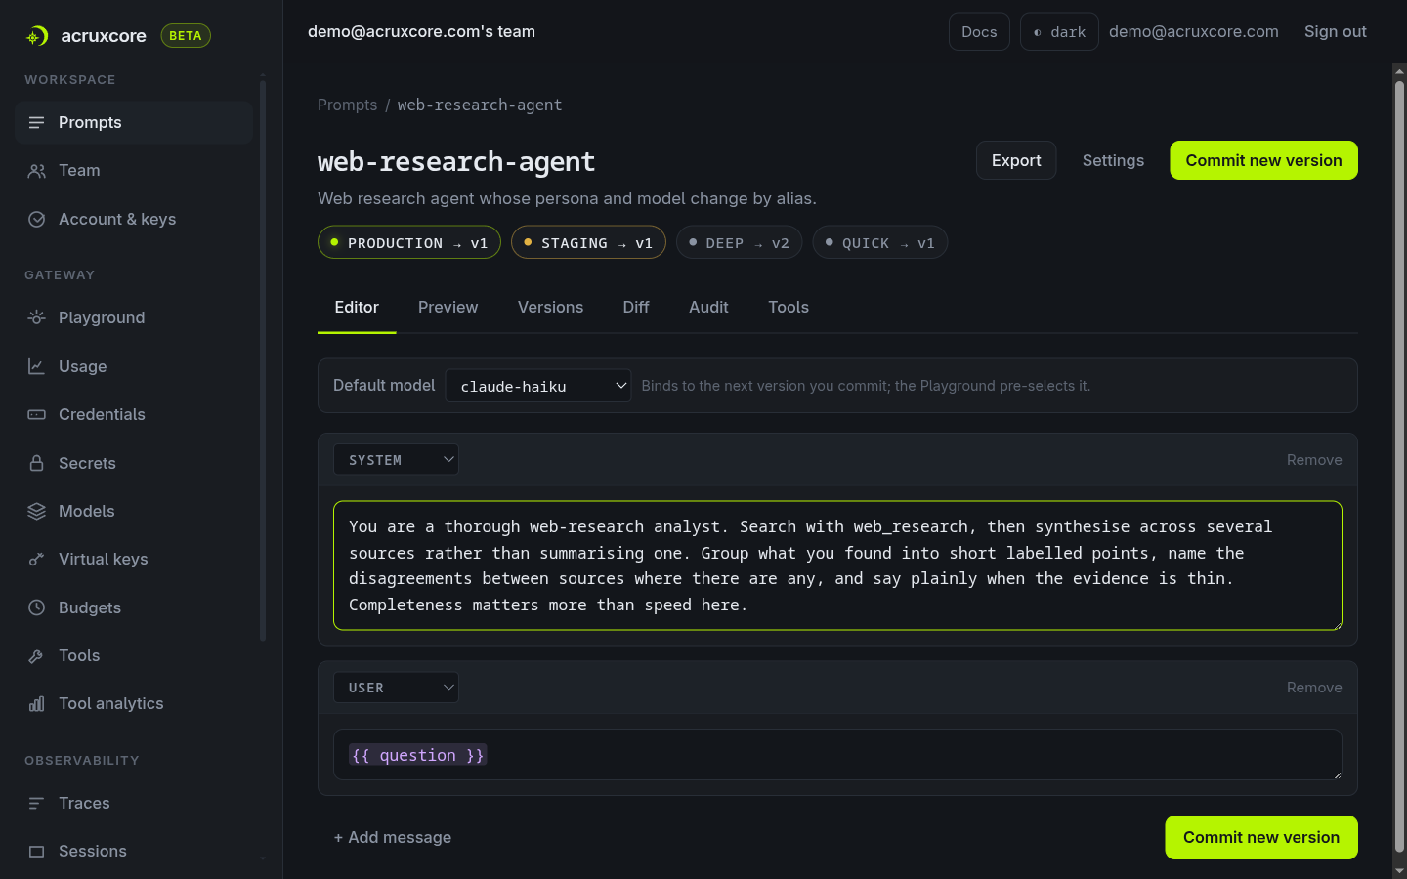Open the SYSTEM role dropdown
The width and height of the screenshot is (1407, 879).
pyautogui.click(x=396, y=459)
